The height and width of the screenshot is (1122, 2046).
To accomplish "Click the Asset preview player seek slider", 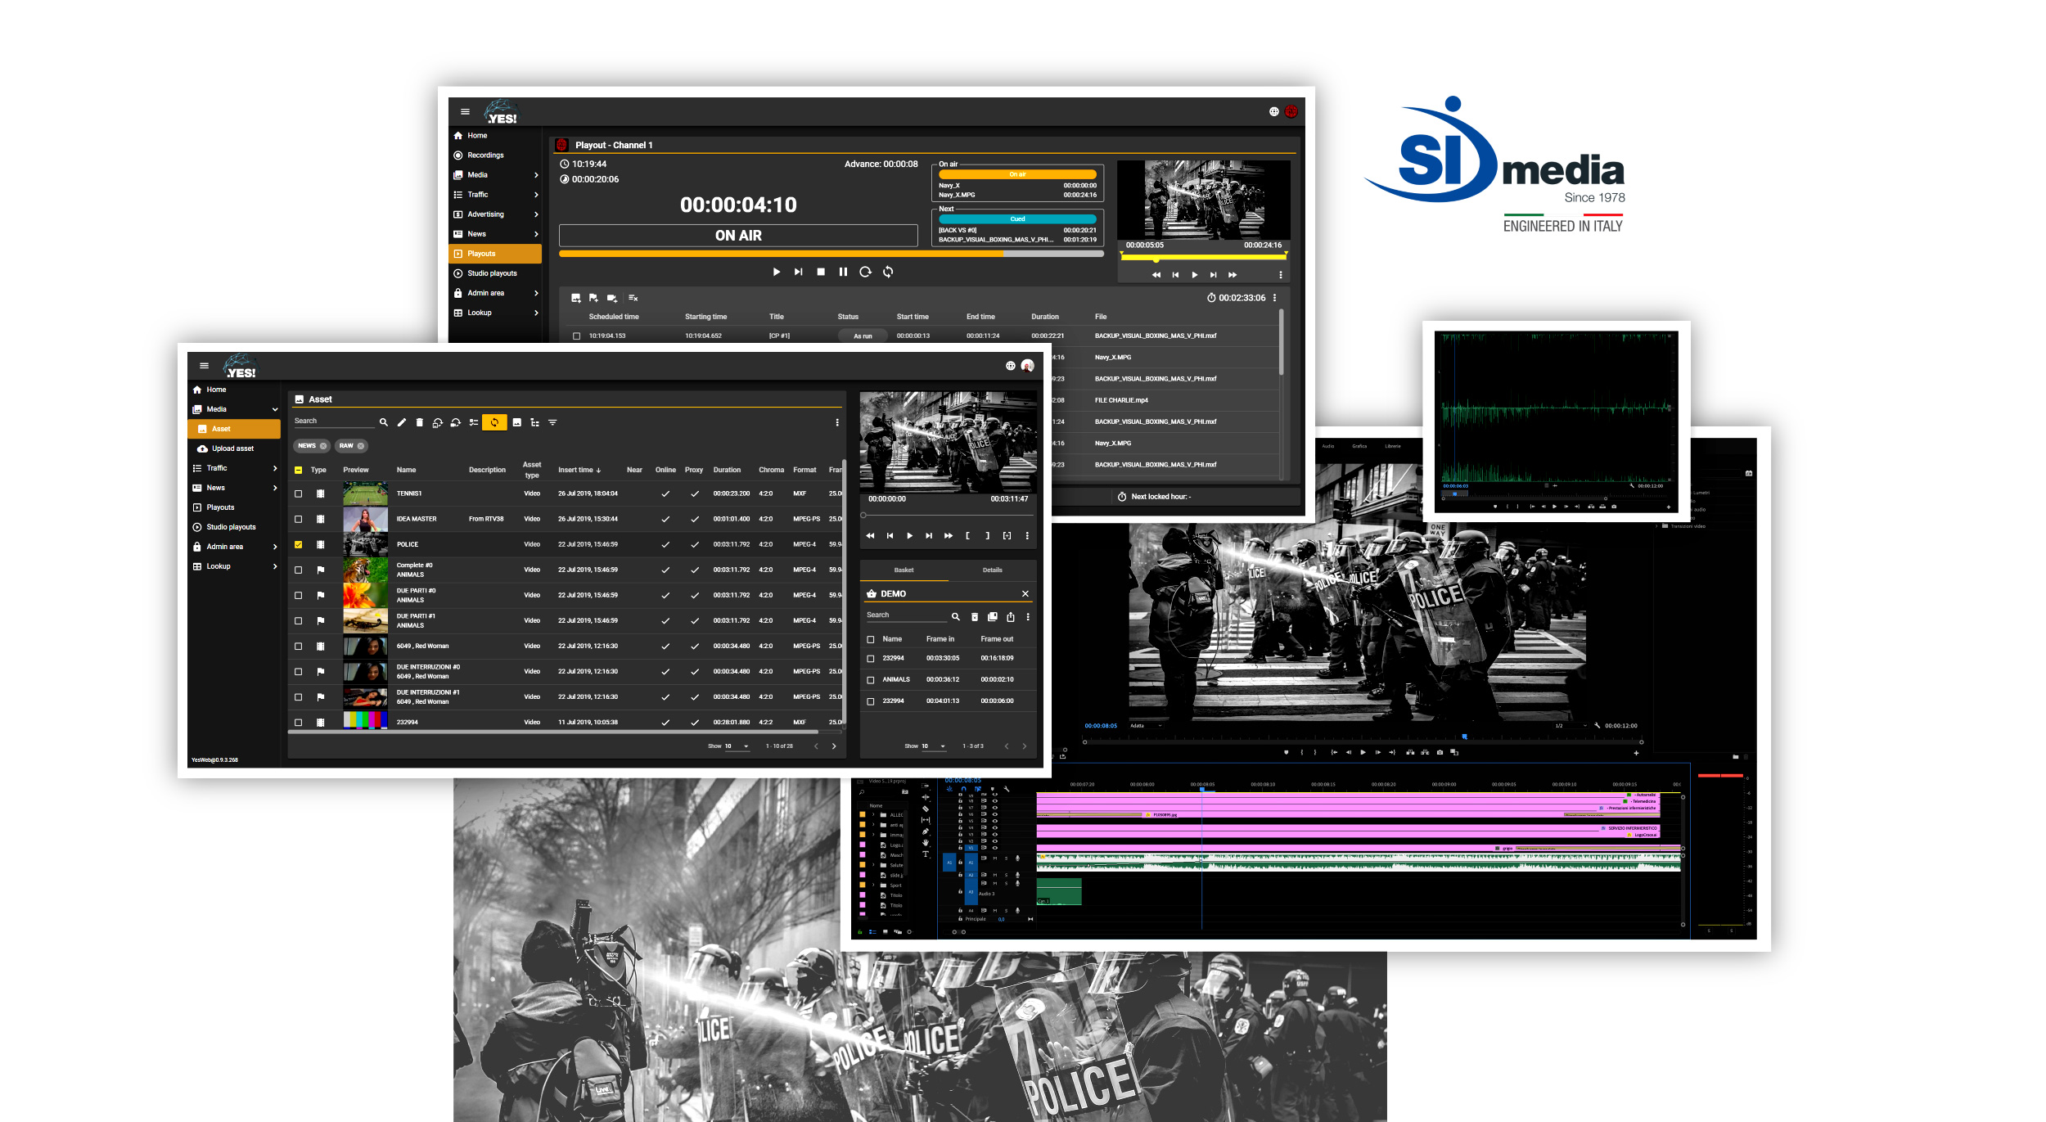I will 947,516.
